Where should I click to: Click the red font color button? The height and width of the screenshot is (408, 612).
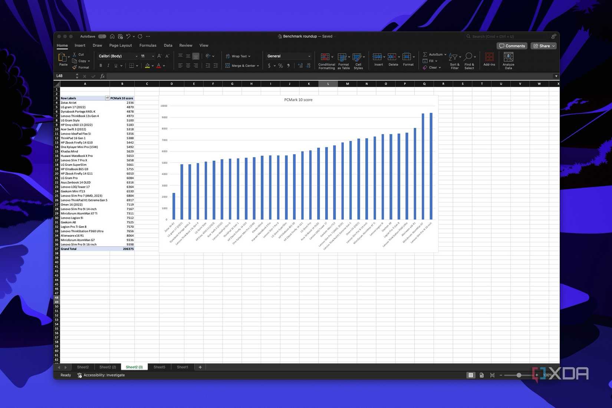point(159,66)
